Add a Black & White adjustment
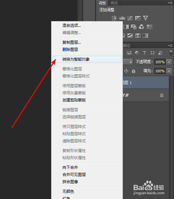The width and height of the screenshot is (174, 199). 126,27
